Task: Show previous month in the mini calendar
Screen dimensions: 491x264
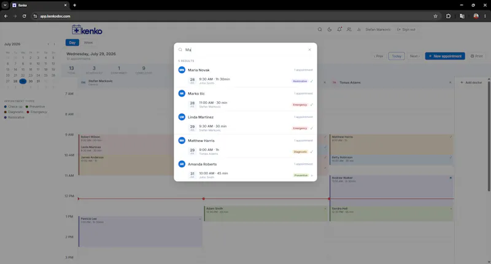Action: coord(48,44)
